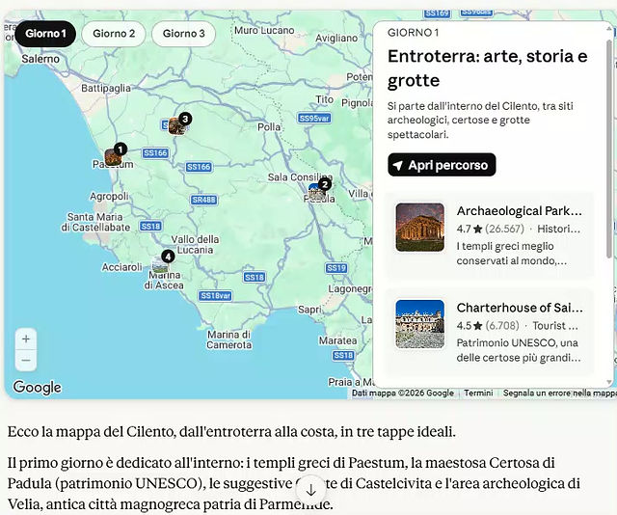This screenshot has height=515, width=617.
Task: Click the Acciaroli map label
Action: tap(122, 267)
